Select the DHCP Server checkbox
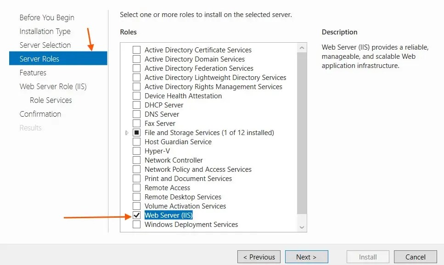 click(136, 105)
